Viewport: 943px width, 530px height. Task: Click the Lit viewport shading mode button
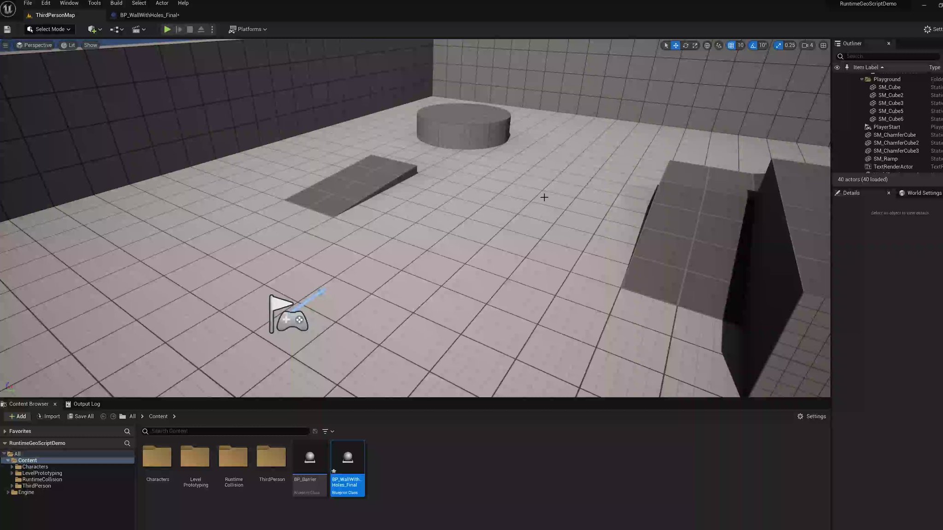pyautogui.click(x=68, y=45)
